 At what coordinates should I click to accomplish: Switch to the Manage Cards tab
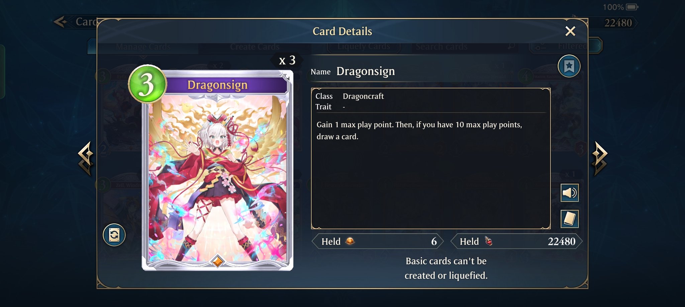[143, 47]
